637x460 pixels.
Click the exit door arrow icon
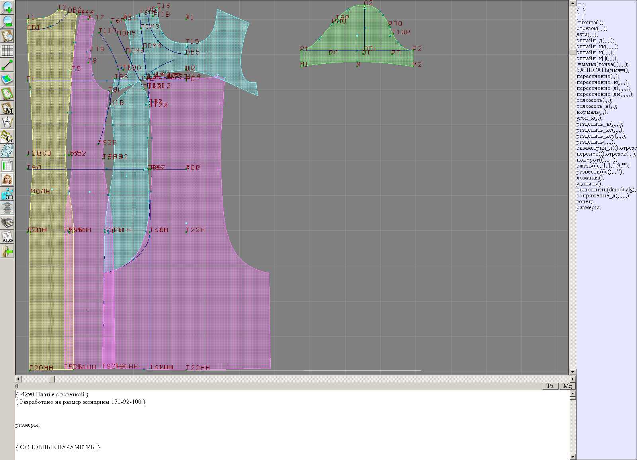pos(7,251)
